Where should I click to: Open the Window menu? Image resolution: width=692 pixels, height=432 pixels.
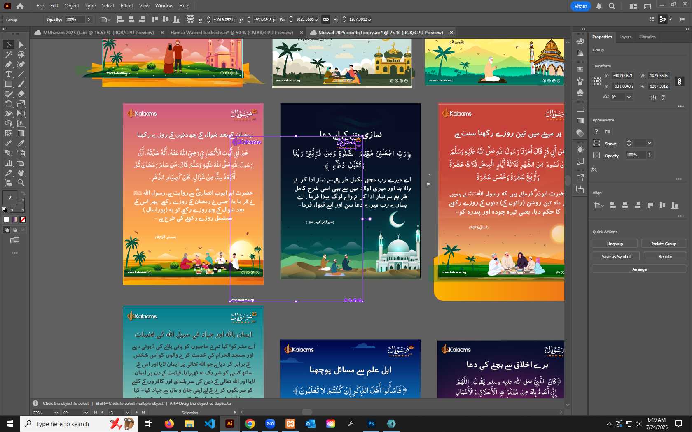[x=164, y=6]
